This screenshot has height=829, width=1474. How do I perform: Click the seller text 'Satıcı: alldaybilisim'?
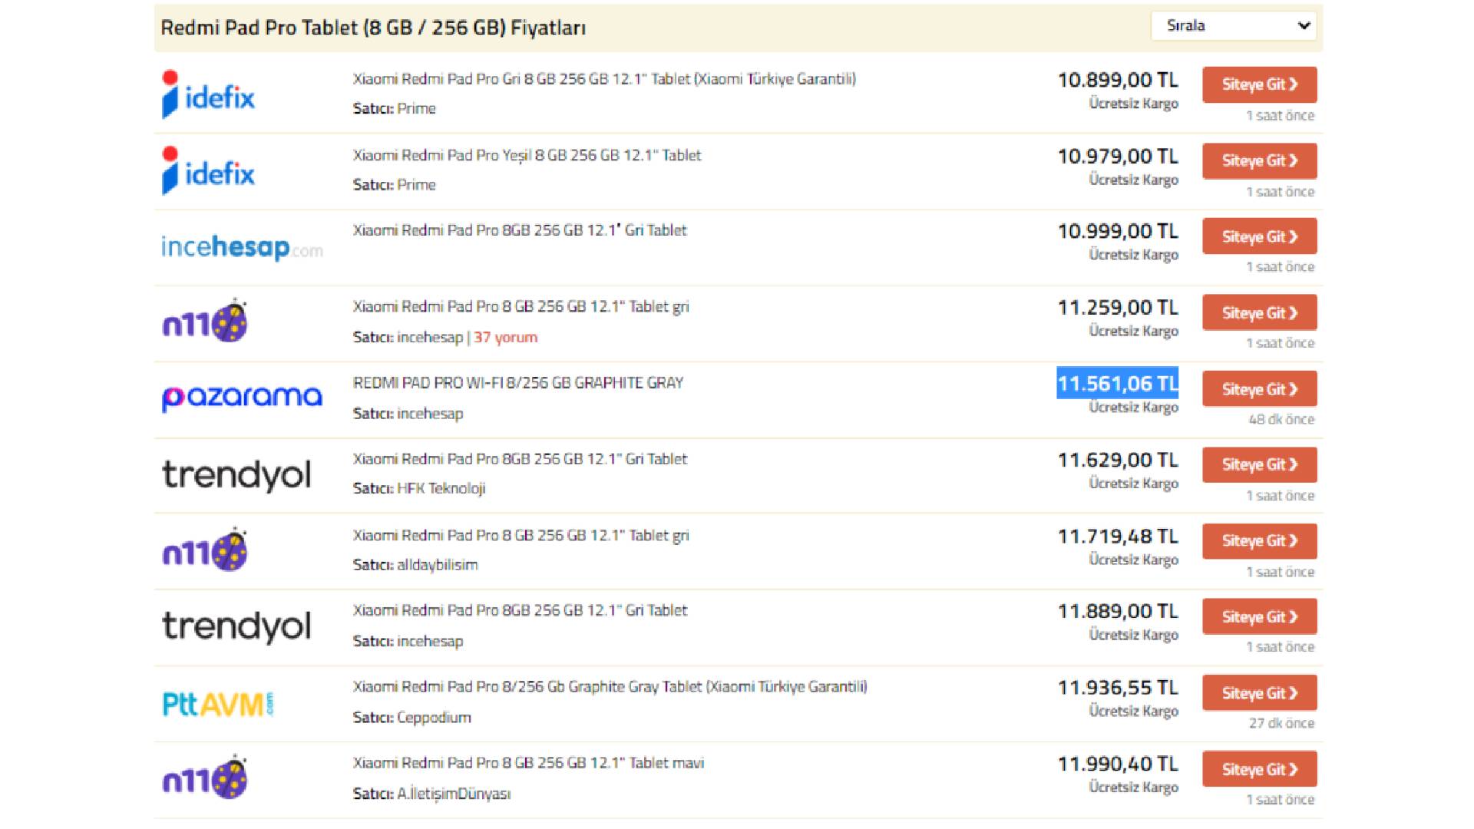coord(415,565)
